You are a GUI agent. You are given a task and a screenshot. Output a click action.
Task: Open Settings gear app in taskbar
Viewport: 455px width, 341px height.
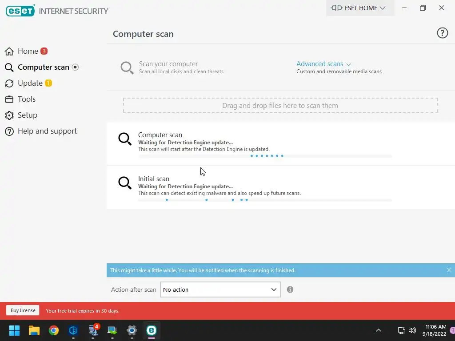pos(132,330)
